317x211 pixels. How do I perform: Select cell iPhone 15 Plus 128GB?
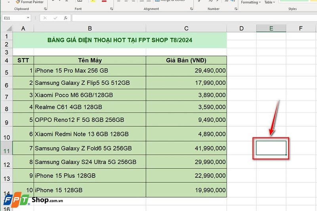click(x=90, y=175)
